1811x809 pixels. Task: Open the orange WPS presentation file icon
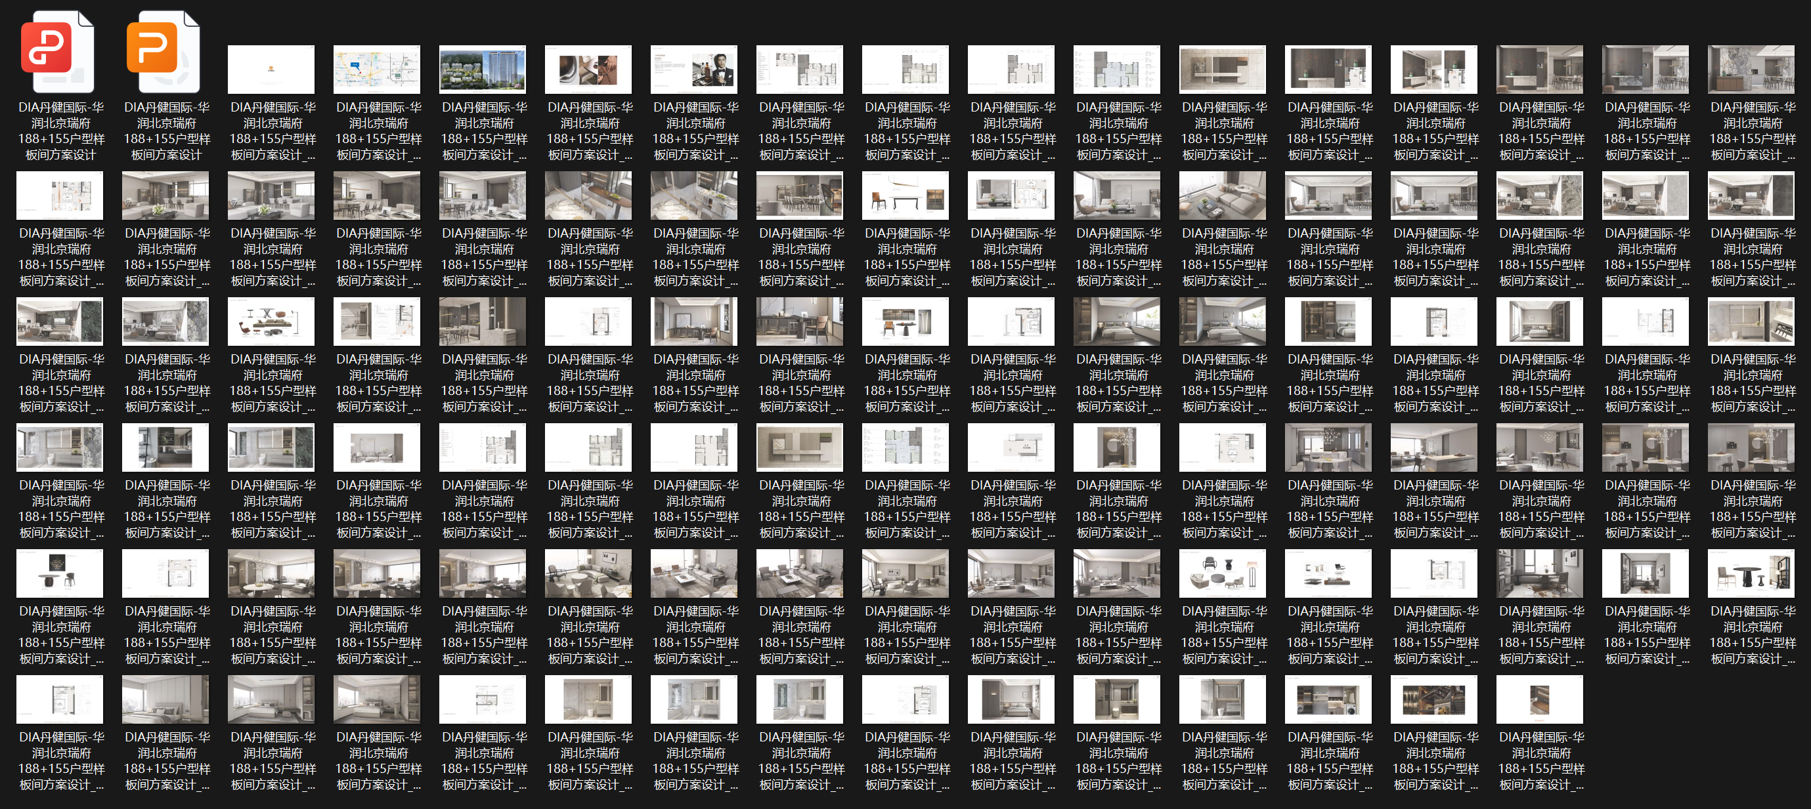[163, 52]
